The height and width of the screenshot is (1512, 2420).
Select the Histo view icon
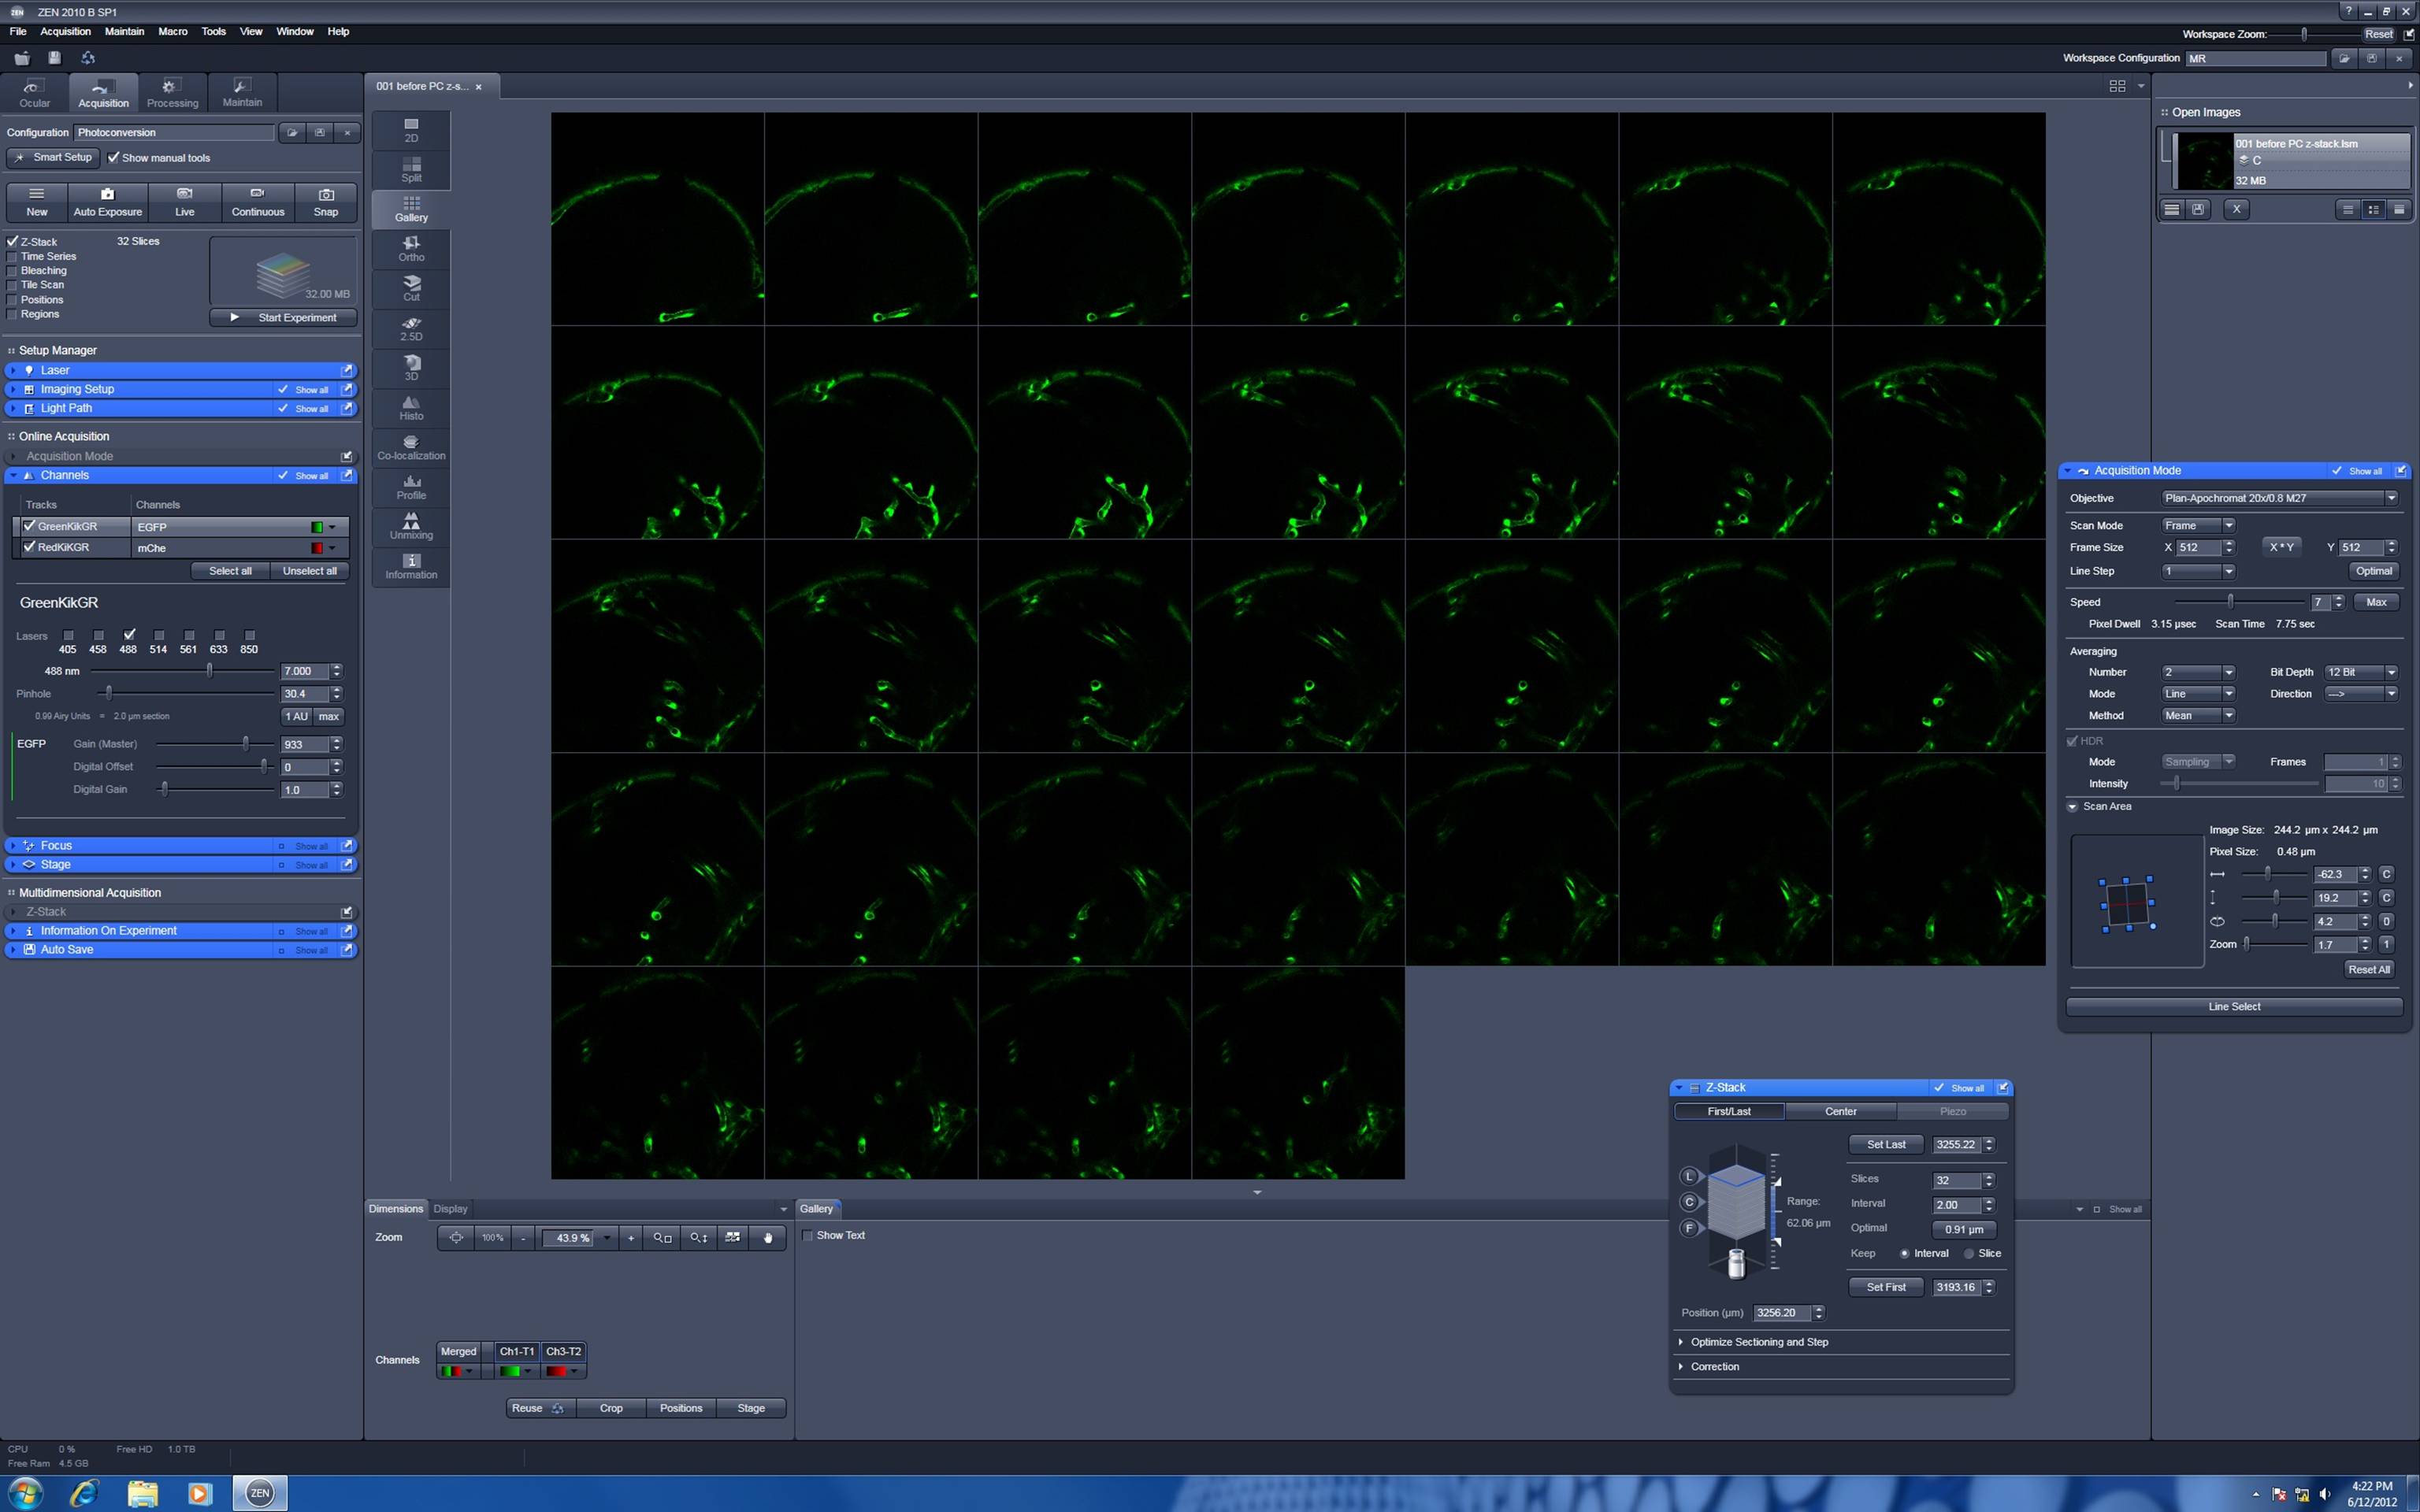click(x=411, y=407)
